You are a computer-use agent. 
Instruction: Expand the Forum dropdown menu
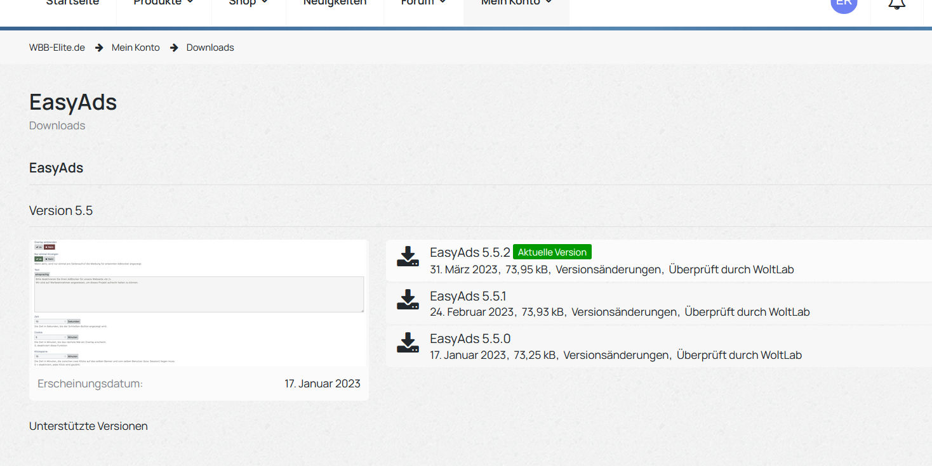(423, 3)
